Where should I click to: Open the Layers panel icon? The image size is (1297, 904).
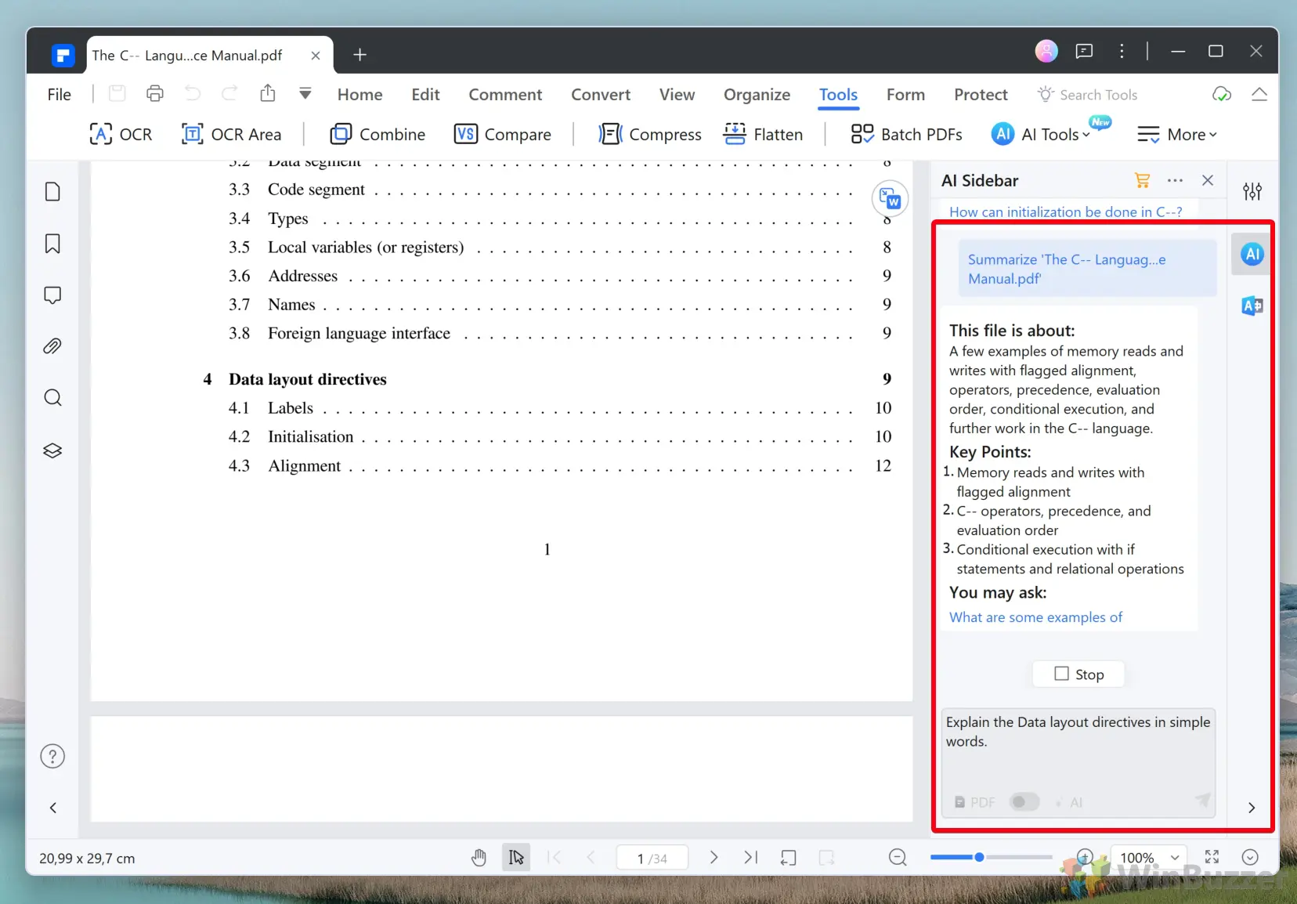(x=52, y=450)
